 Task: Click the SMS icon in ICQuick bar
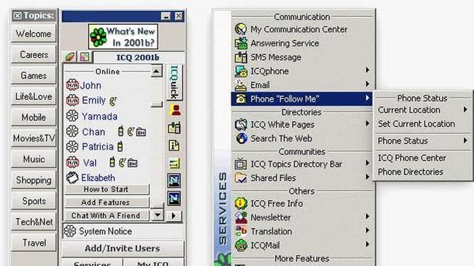click(174, 128)
